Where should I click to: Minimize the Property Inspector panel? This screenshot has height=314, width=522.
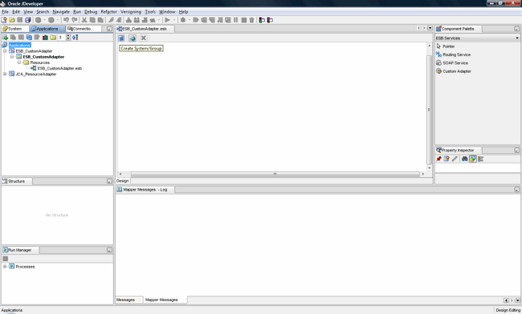(516, 151)
